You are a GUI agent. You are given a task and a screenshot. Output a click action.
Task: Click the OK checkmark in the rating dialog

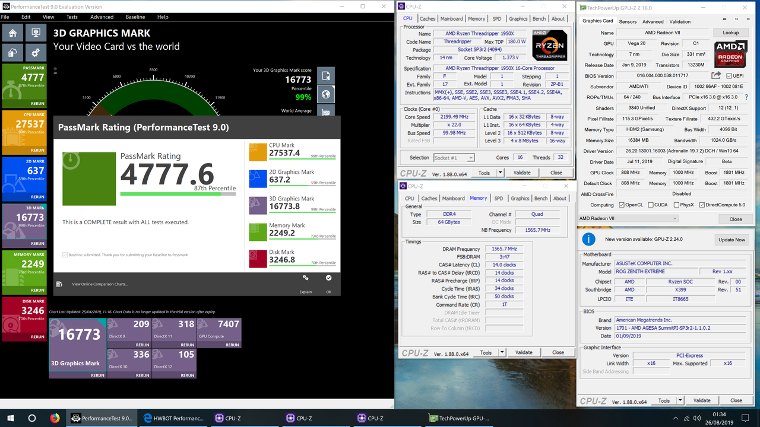click(328, 278)
